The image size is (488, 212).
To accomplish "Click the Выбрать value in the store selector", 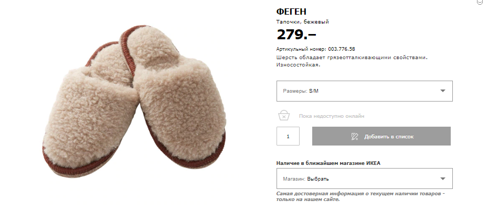I will (318, 179).
